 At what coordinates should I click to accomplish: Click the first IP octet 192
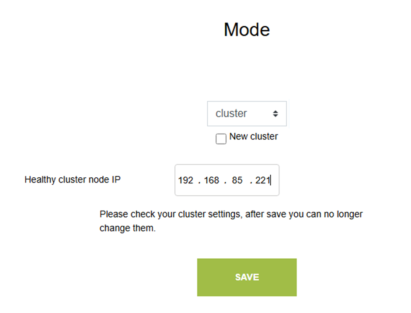[186, 180]
